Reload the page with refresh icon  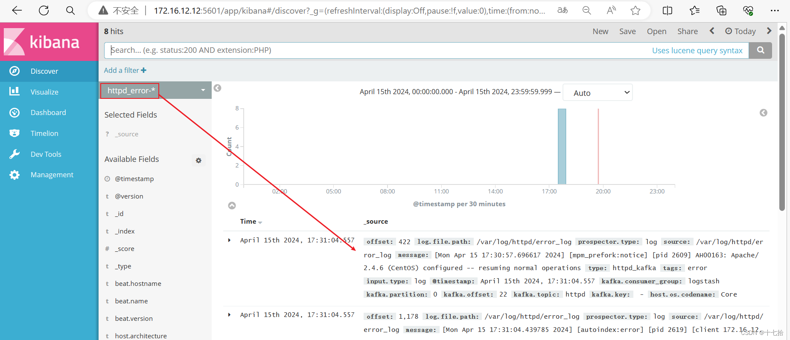click(44, 10)
